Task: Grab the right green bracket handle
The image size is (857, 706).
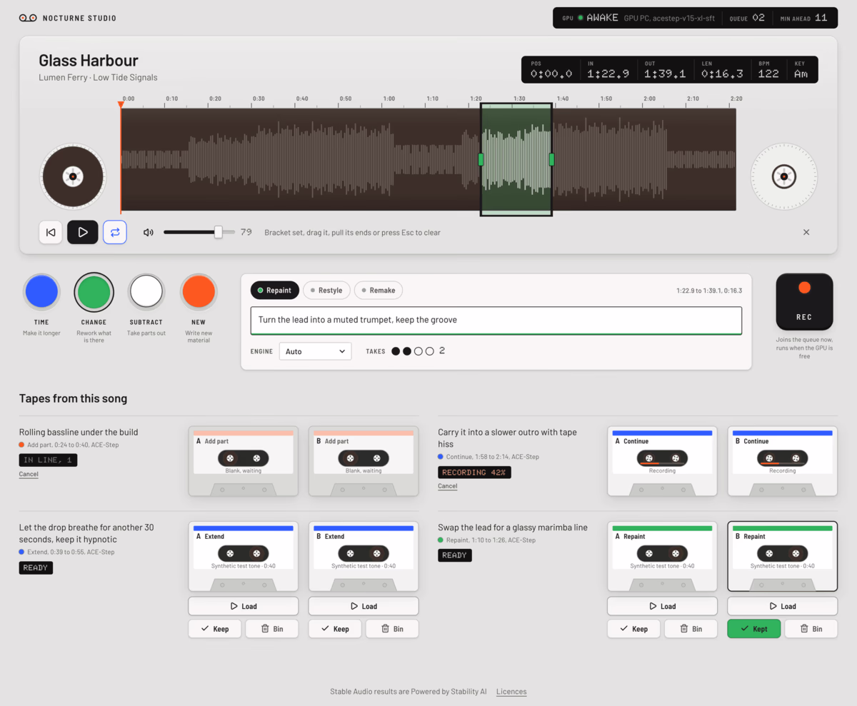Action: [x=551, y=159]
